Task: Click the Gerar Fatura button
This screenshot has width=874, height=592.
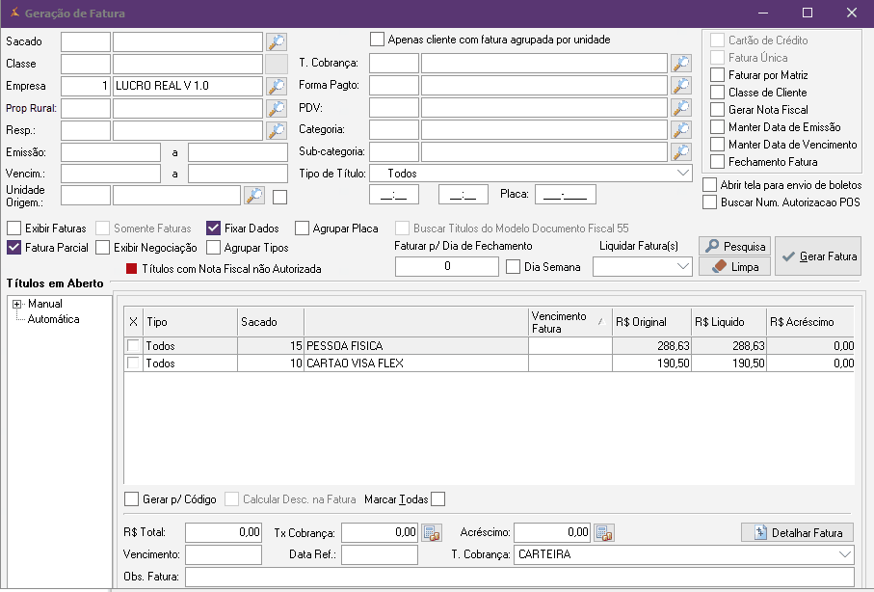Action: [818, 256]
